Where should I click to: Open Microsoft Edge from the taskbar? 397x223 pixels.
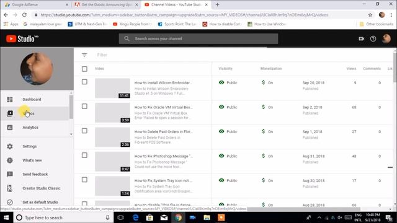tap(135, 217)
